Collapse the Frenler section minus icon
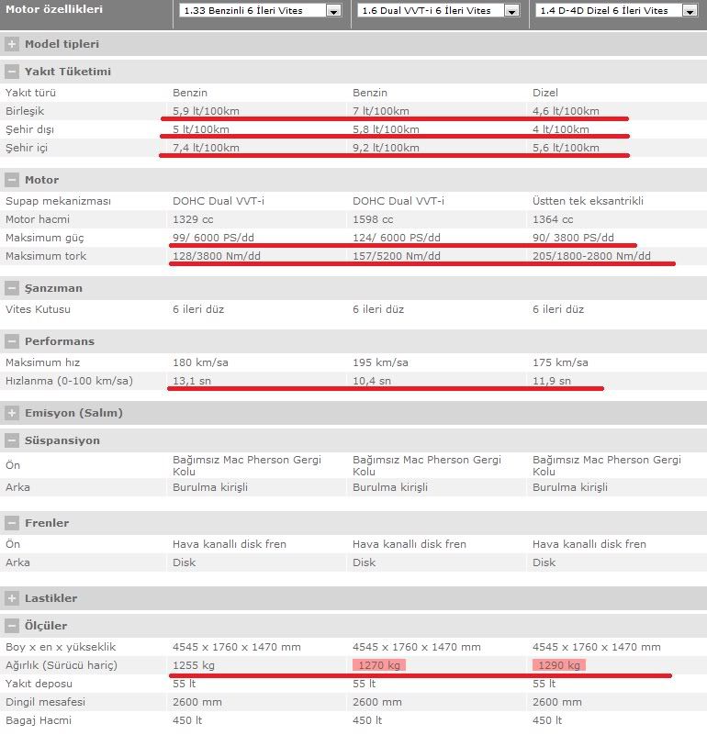The image size is (707, 735). 12,523
